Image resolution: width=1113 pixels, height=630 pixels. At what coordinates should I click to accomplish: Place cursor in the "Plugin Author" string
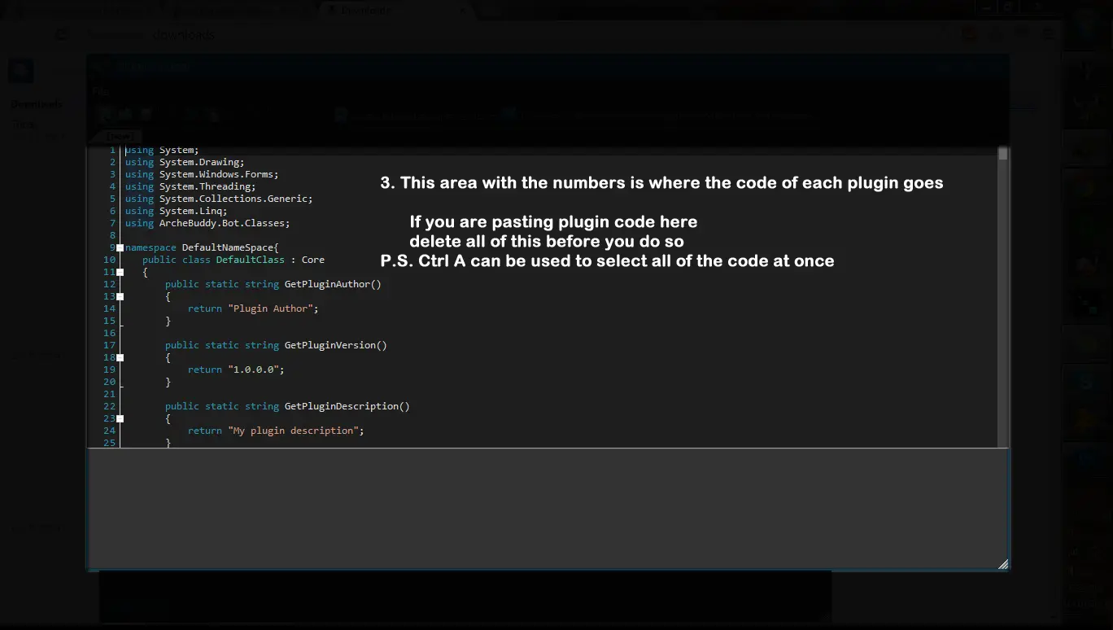pos(271,308)
